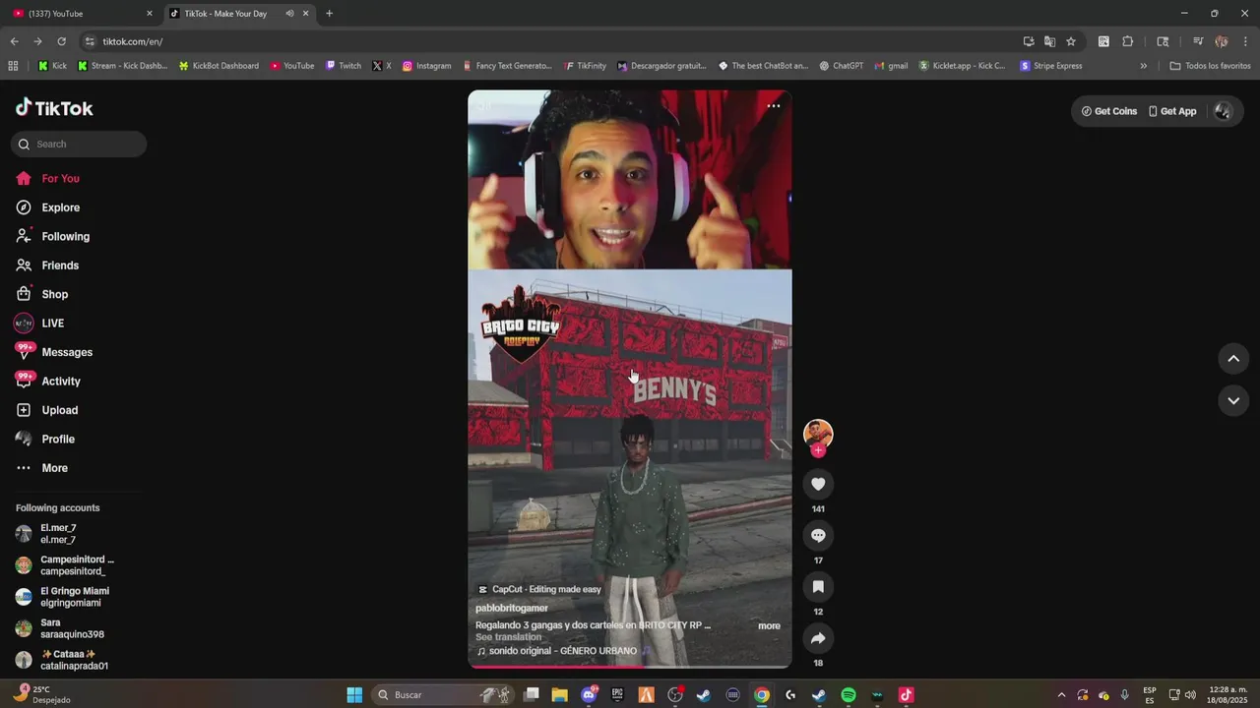Image resolution: width=1260 pixels, height=708 pixels.
Task: Open the El Gringo Miami following account
Action: pos(75,597)
